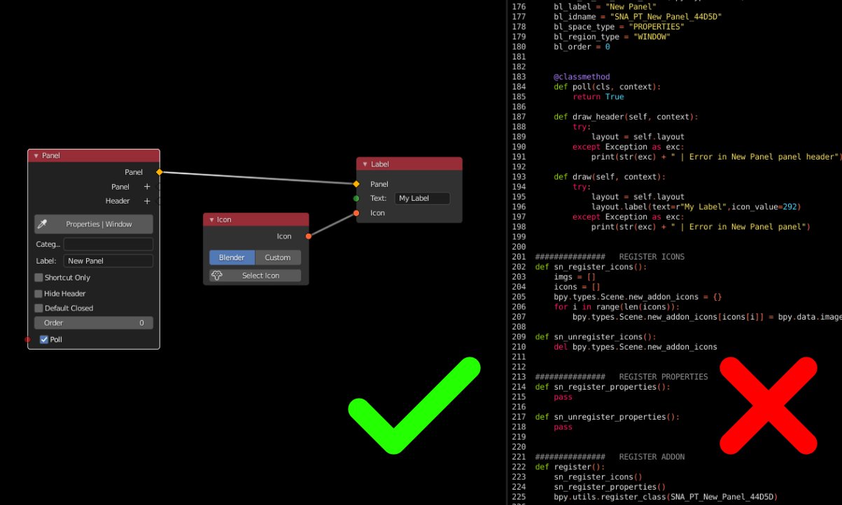The image size is (842, 505).
Task: Click the orange Icon output socket
Action: (308, 236)
